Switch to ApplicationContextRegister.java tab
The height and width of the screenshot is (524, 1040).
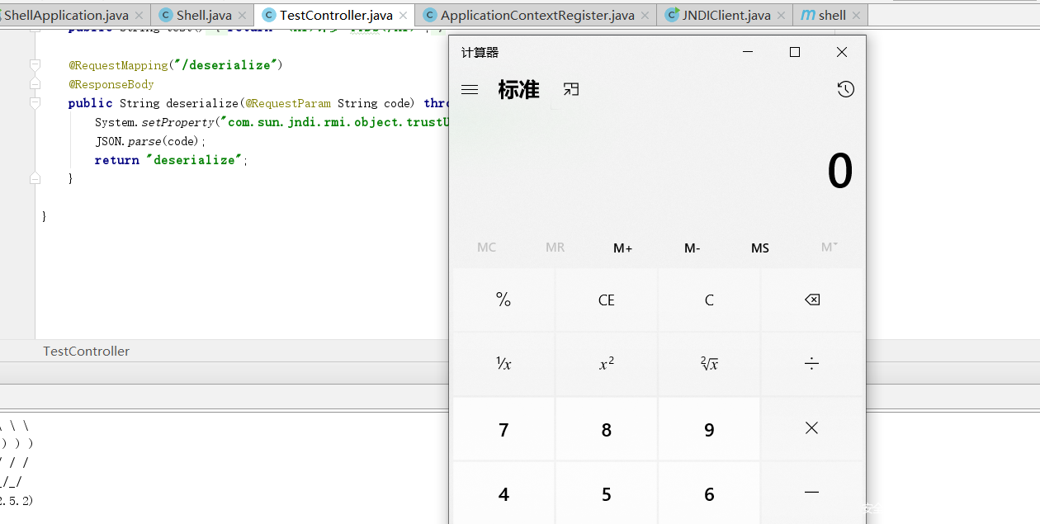[x=537, y=16]
